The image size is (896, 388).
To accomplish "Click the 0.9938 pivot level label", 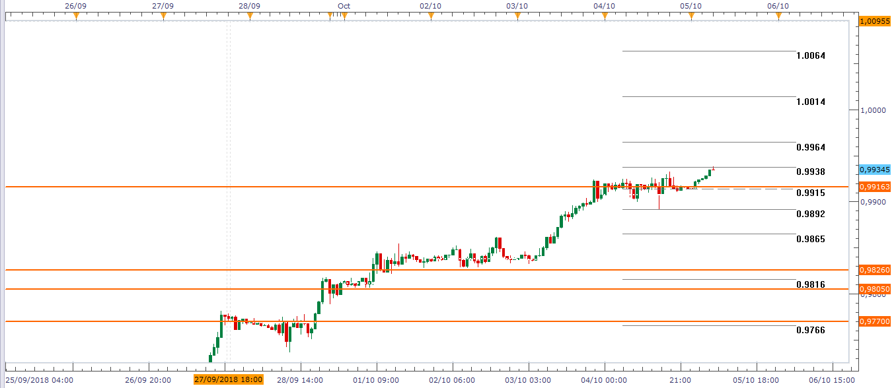I will point(810,172).
